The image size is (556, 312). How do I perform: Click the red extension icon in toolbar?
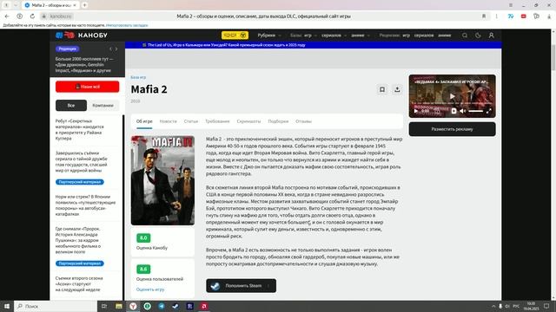pyautogui.click(x=523, y=16)
